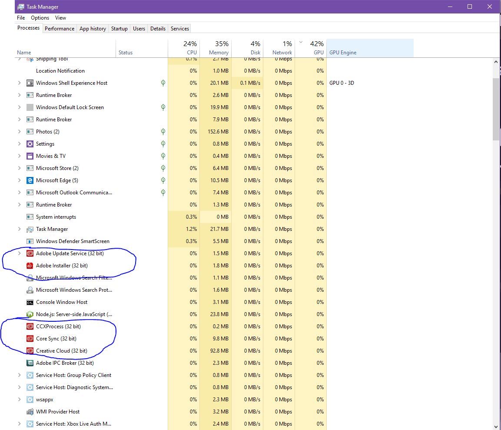The image size is (501, 430).
Task: Select the CCXProcess red icon
Action: pos(30,327)
